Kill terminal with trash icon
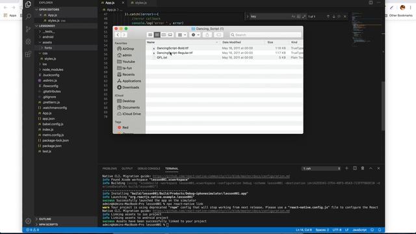 [363, 168]
